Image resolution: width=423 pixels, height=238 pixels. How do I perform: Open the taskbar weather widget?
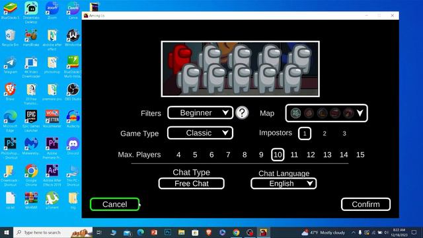pyautogui.click(x=323, y=232)
